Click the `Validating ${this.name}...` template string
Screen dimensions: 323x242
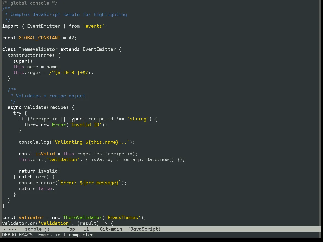(x=91, y=142)
